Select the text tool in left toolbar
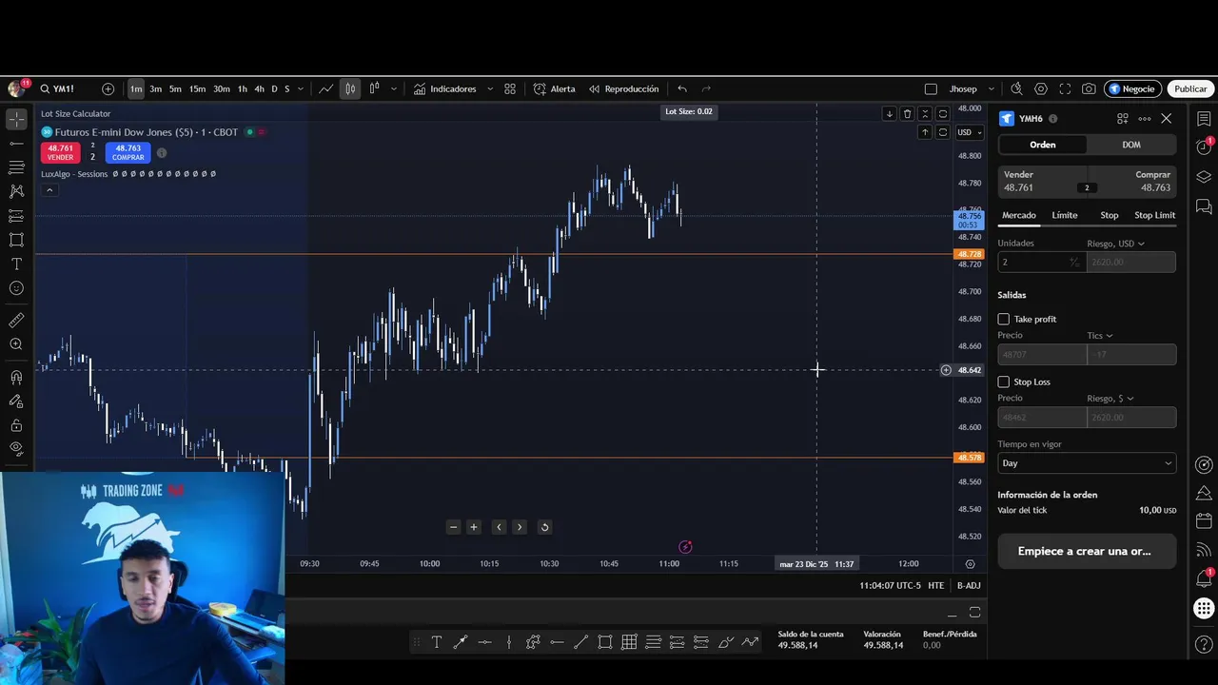The width and height of the screenshot is (1218, 685). pos(16,264)
